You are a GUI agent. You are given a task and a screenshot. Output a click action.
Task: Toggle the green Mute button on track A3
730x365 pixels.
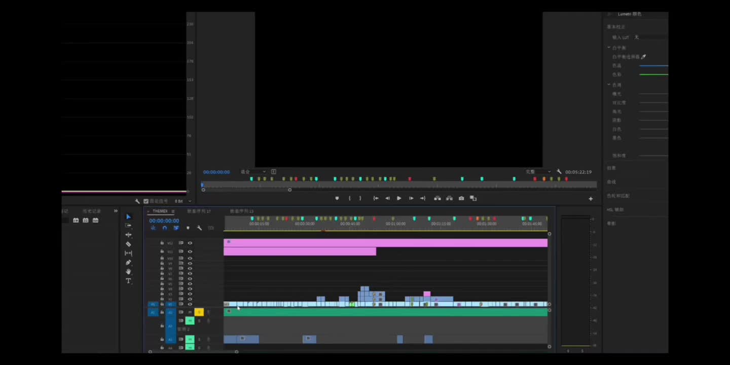coord(190,339)
